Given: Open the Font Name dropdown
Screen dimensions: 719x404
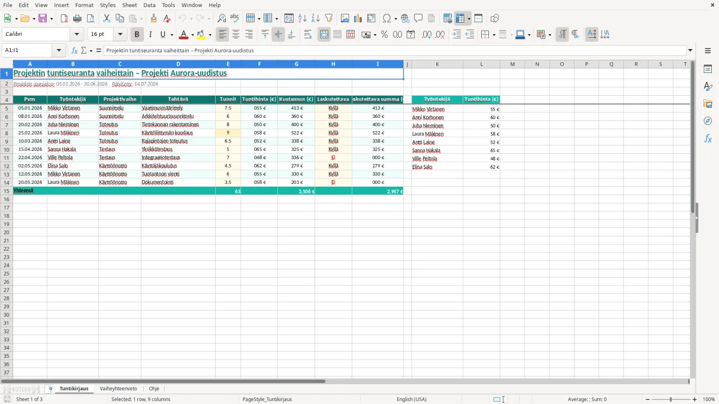Looking at the screenshot, I should tap(76, 35).
